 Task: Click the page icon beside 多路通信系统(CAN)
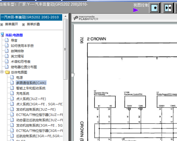click(x=12, y=83)
